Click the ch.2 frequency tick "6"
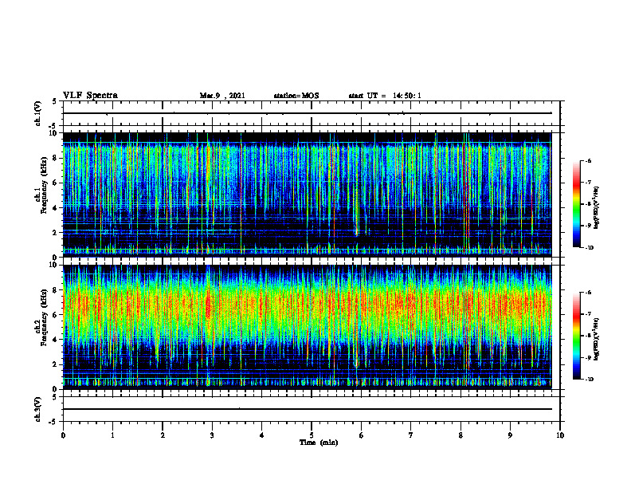The height and width of the screenshot is (488, 631). pos(56,315)
